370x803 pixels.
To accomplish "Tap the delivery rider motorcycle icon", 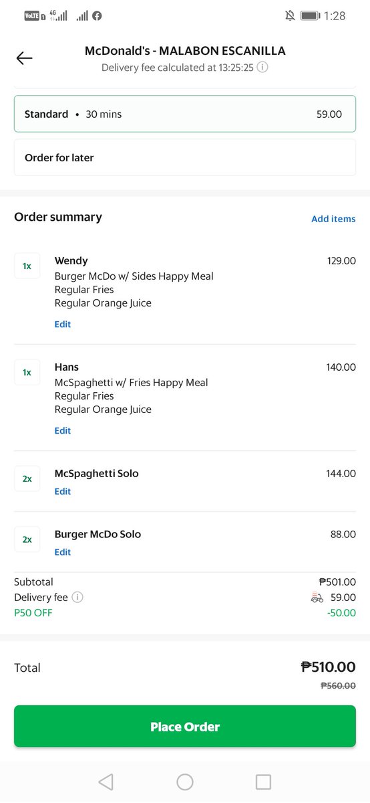I will click(317, 598).
